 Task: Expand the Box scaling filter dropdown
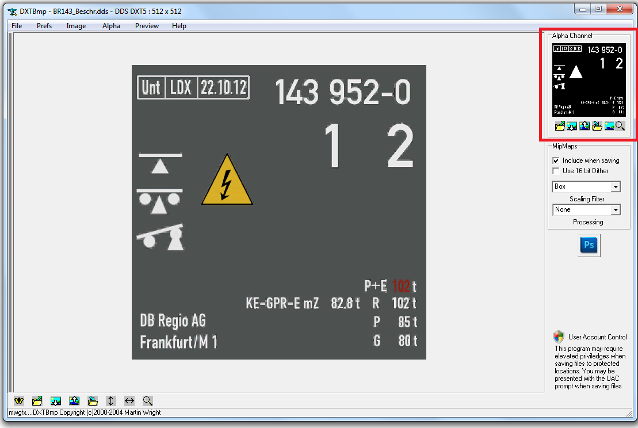(x=616, y=187)
